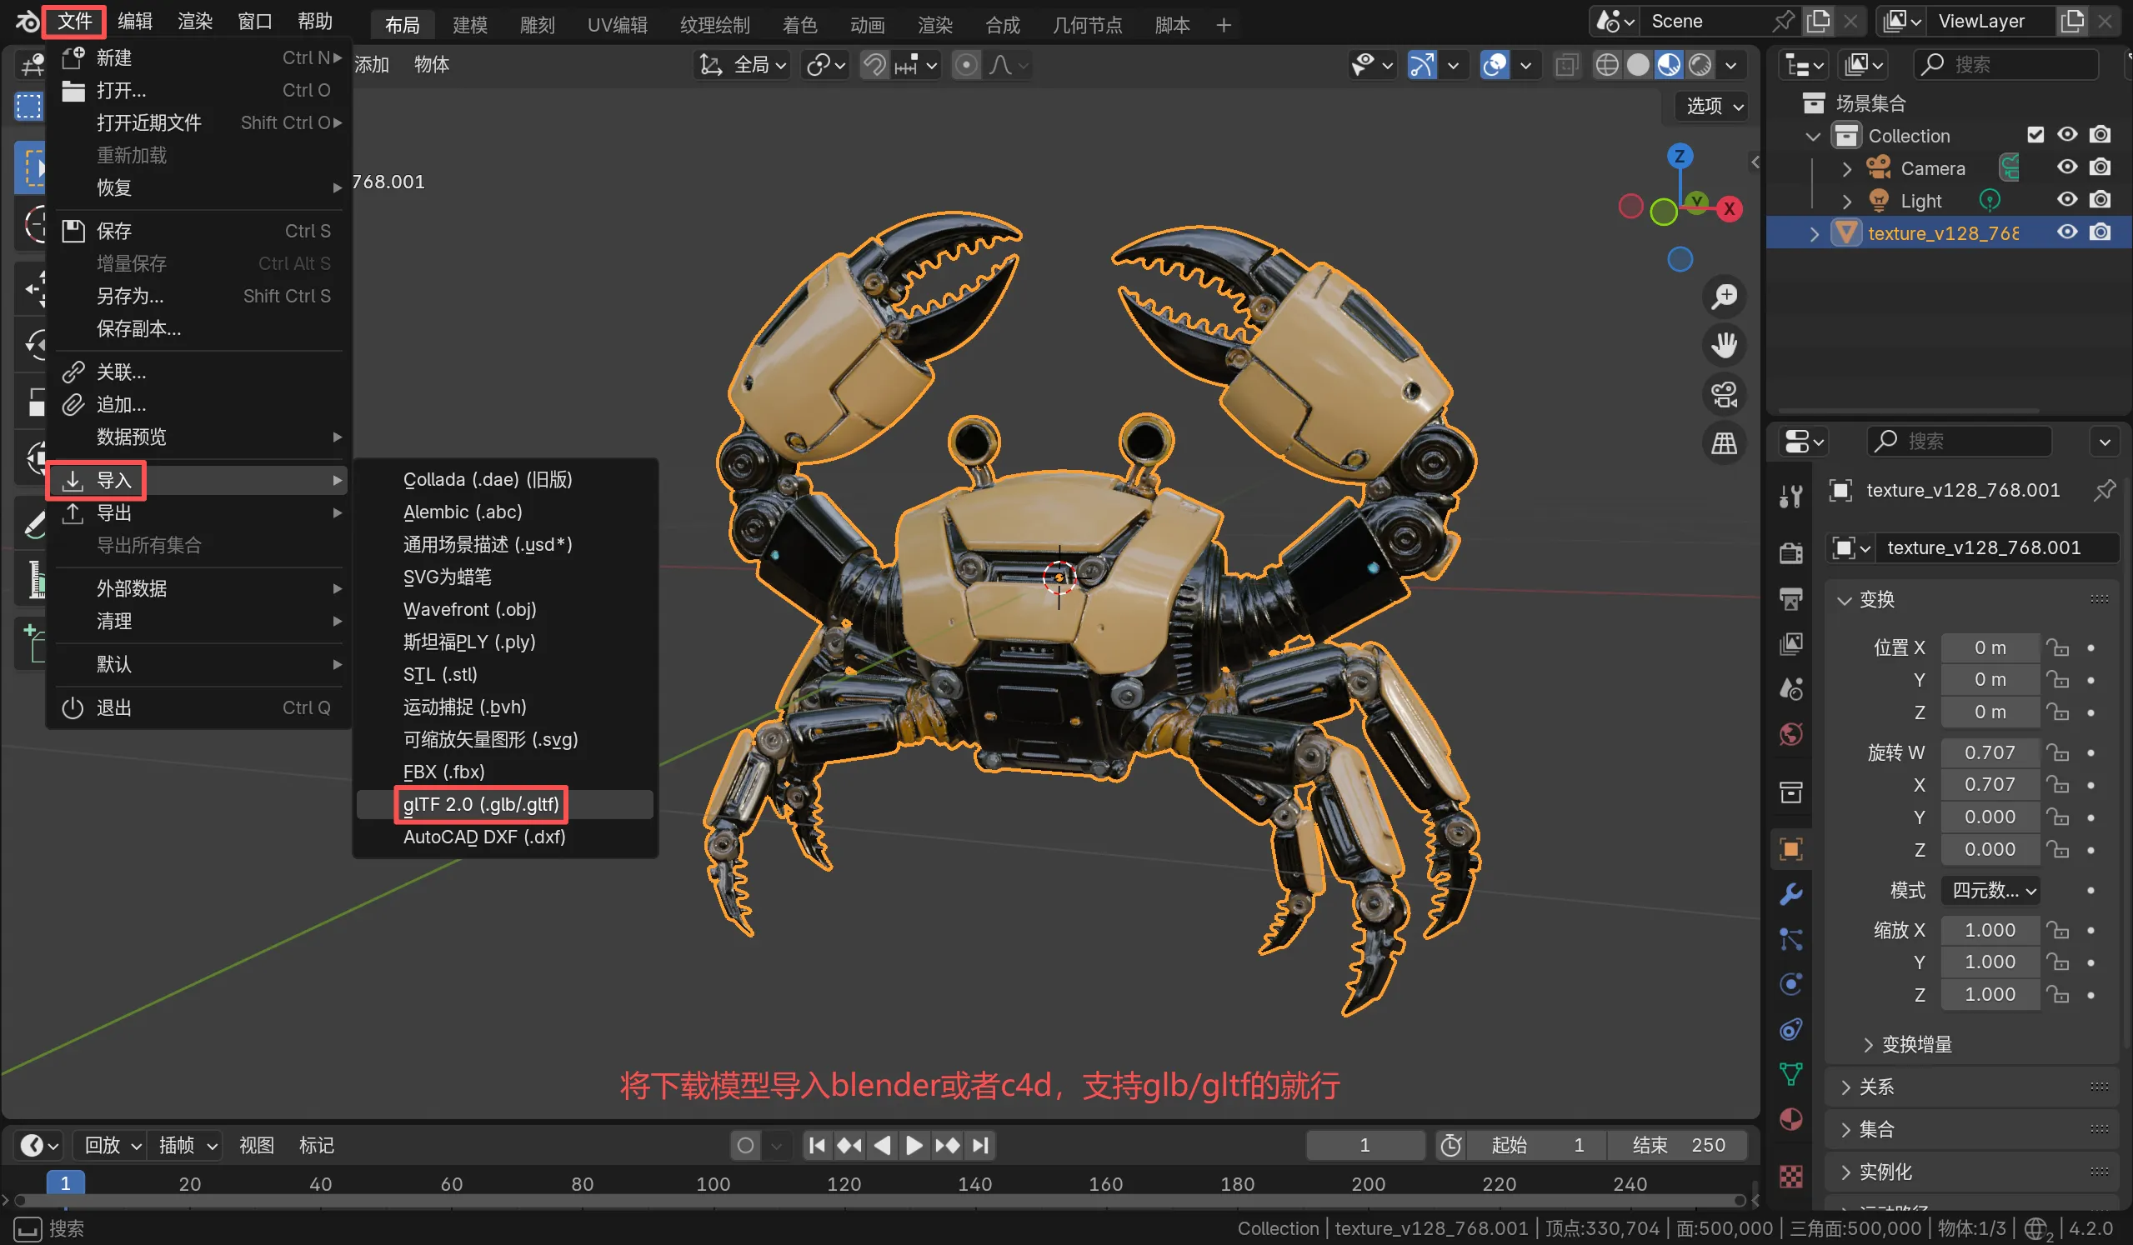Open the rotation mode 四元数 dropdown
Image resolution: width=2133 pixels, height=1245 pixels.
pyautogui.click(x=1990, y=890)
